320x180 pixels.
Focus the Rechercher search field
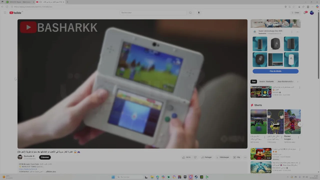[x=153, y=13]
